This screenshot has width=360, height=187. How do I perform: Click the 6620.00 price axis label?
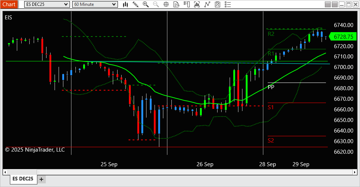tap(344, 152)
